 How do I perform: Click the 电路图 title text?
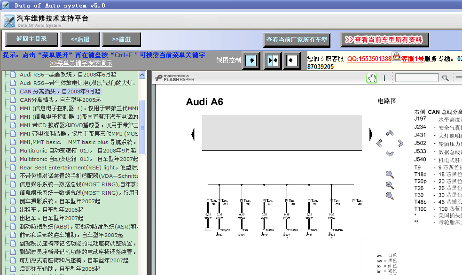(x=387, y=101)
